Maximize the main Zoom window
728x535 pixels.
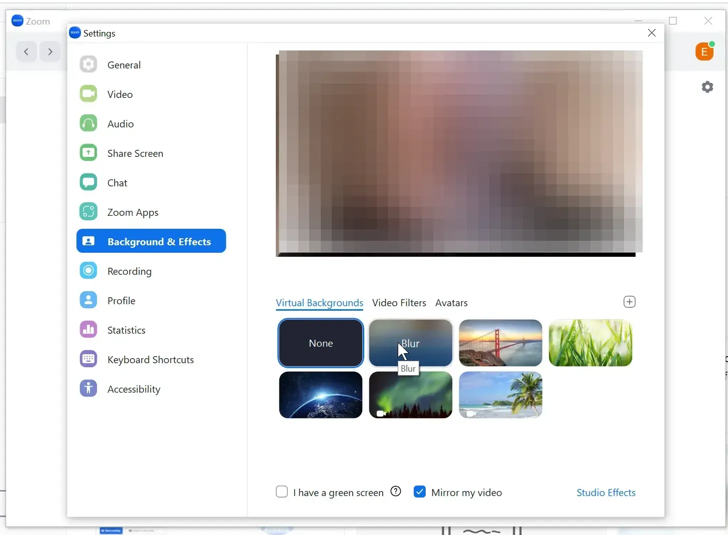tap(673, 20)
